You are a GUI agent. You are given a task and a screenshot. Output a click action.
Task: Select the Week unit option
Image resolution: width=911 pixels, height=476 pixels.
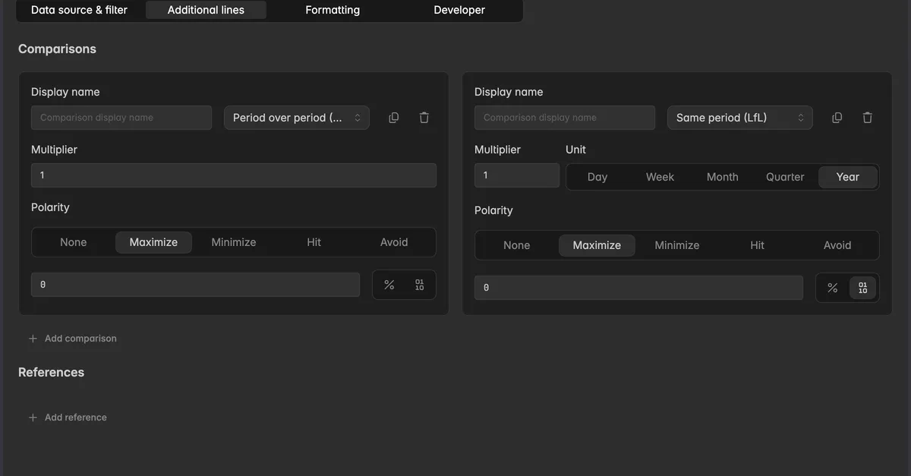pos(660,177)
